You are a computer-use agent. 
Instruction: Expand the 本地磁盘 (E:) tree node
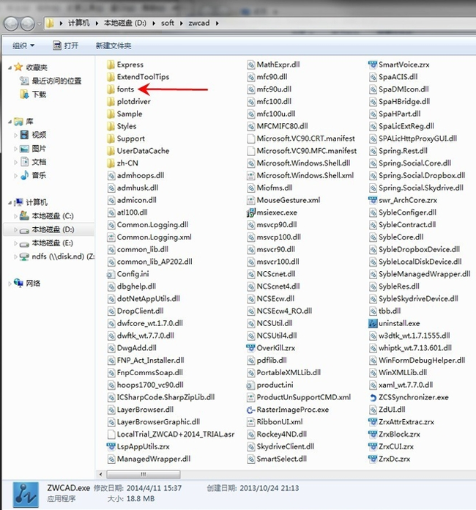point(15,243)
